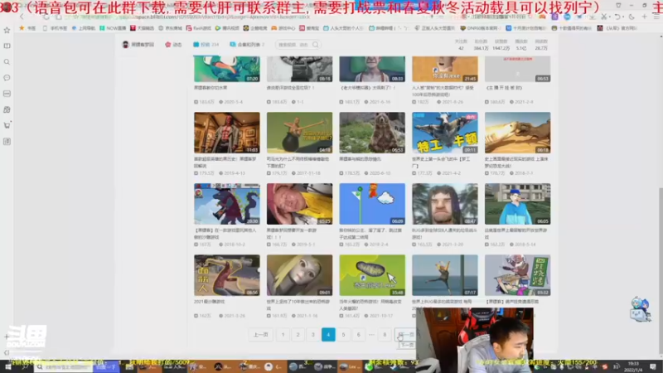Go to page 5 of videos
This screenshot has width=663, height=373.
[x=343, y=335]
